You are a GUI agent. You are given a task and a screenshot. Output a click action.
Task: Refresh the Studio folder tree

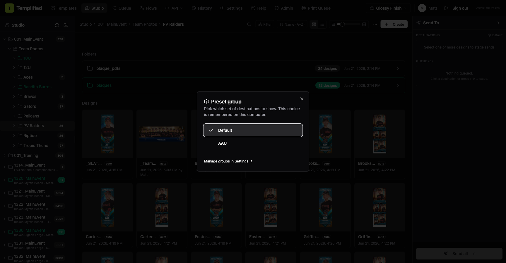[57, 25]
